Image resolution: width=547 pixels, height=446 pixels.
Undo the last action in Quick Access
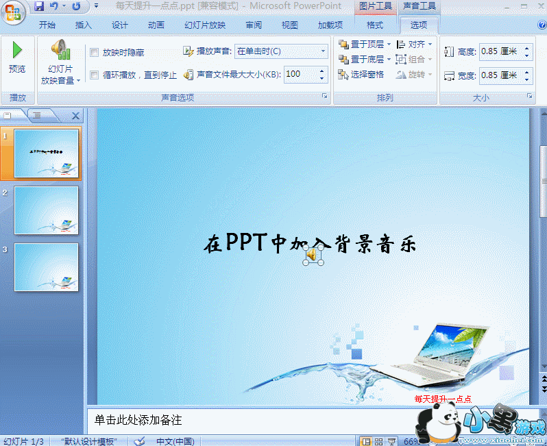tap(53, 6)
